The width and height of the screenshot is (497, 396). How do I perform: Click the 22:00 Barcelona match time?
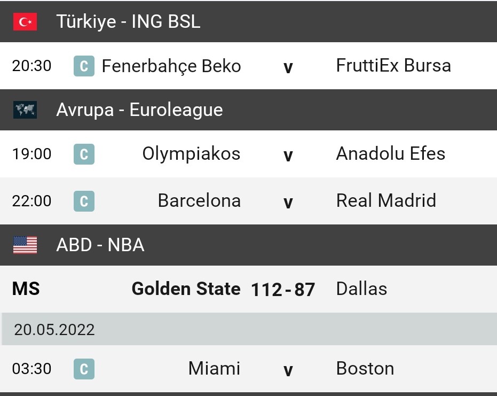coord(31,201)
